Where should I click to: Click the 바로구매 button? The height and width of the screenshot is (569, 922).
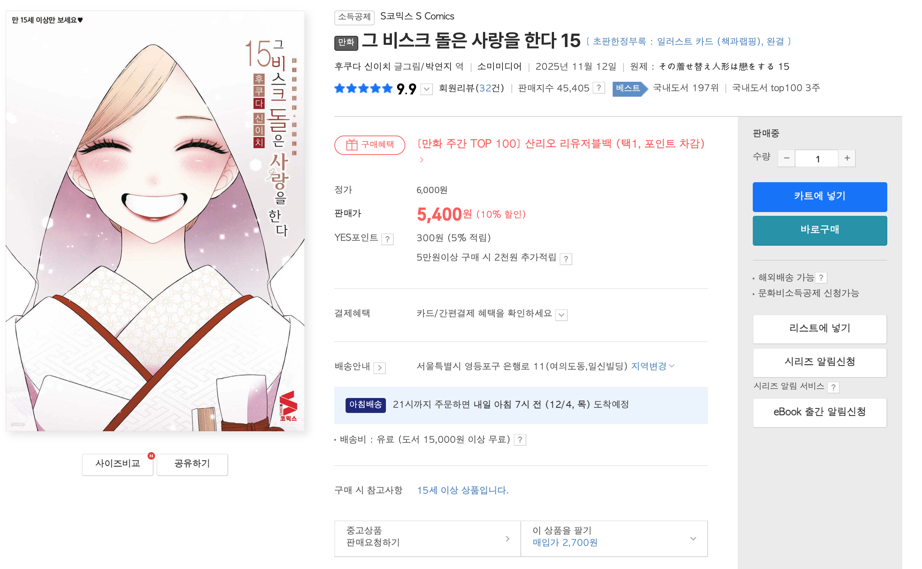click(820, 230)
